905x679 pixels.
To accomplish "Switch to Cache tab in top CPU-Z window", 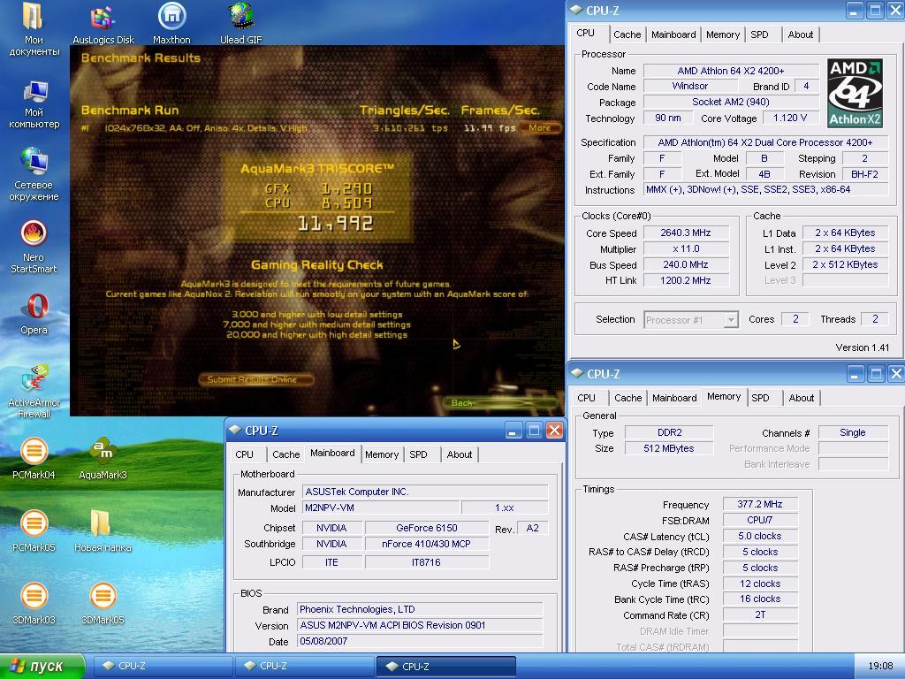I will [x=627, y=34].
